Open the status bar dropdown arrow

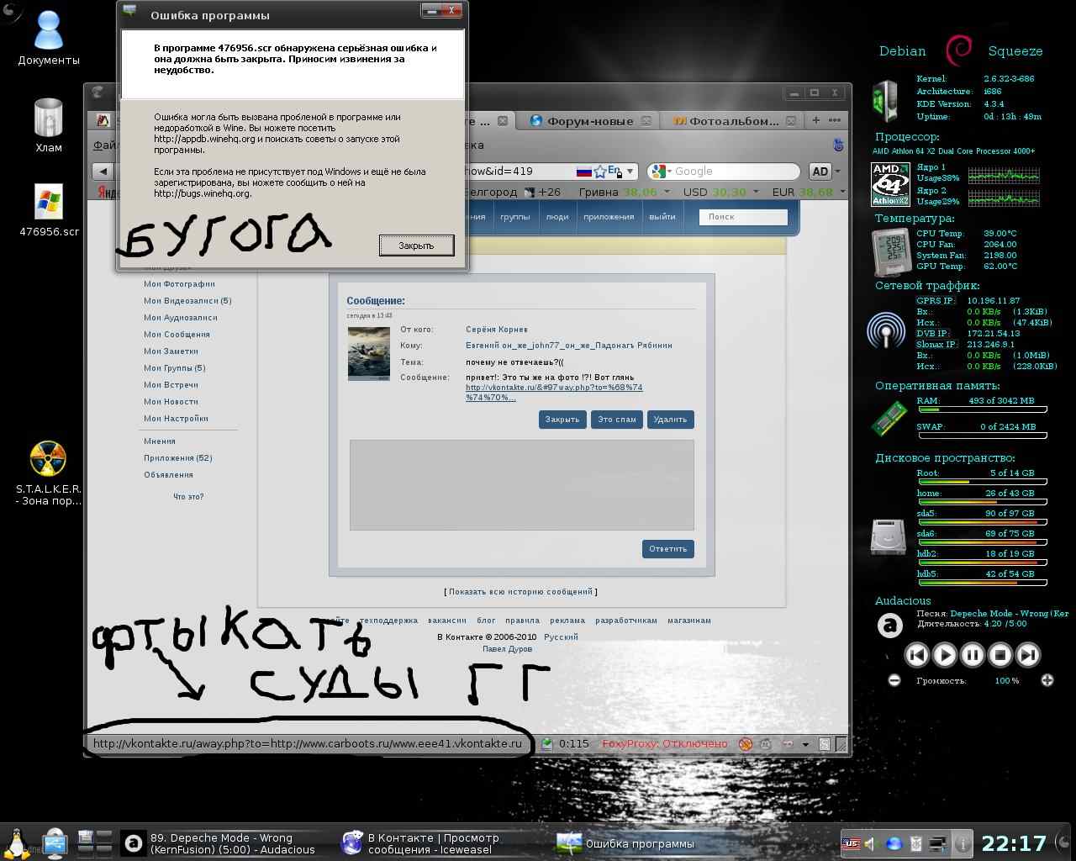805,744
